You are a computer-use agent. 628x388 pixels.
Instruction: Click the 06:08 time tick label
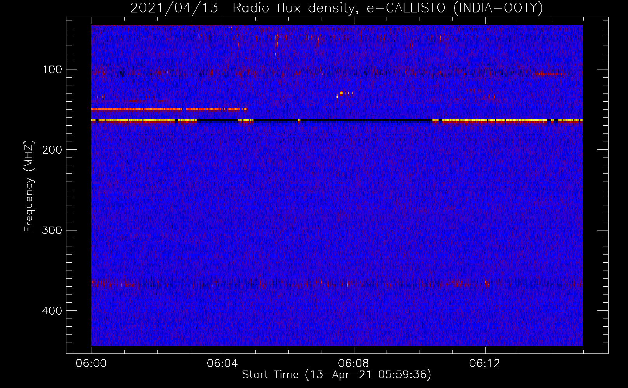(x=354, y=364)
